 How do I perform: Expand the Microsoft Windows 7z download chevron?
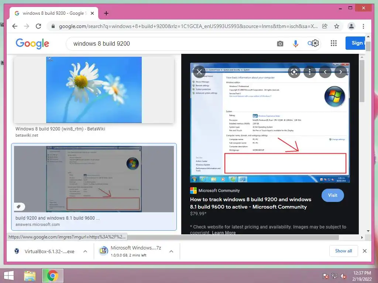[x=171, y=251]
